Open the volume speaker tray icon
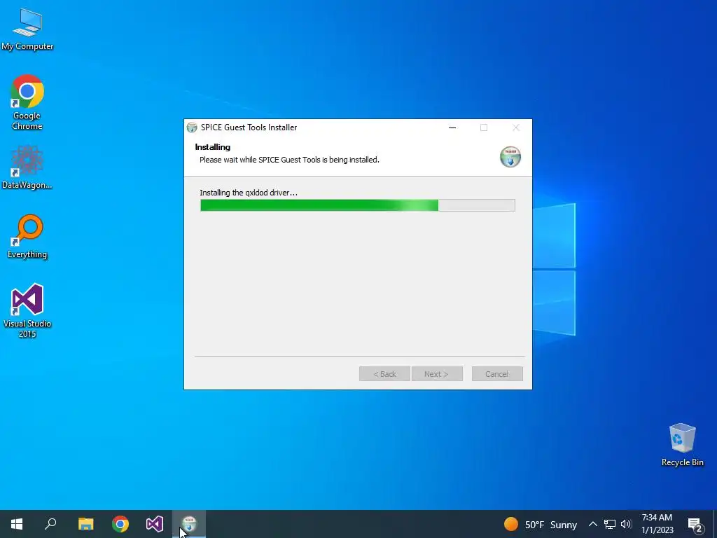 click(626, 524)
